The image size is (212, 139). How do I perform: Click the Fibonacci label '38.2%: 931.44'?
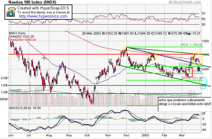(x=192, y=78)
